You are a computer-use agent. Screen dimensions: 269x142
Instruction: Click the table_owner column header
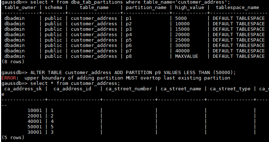[20, 8]
